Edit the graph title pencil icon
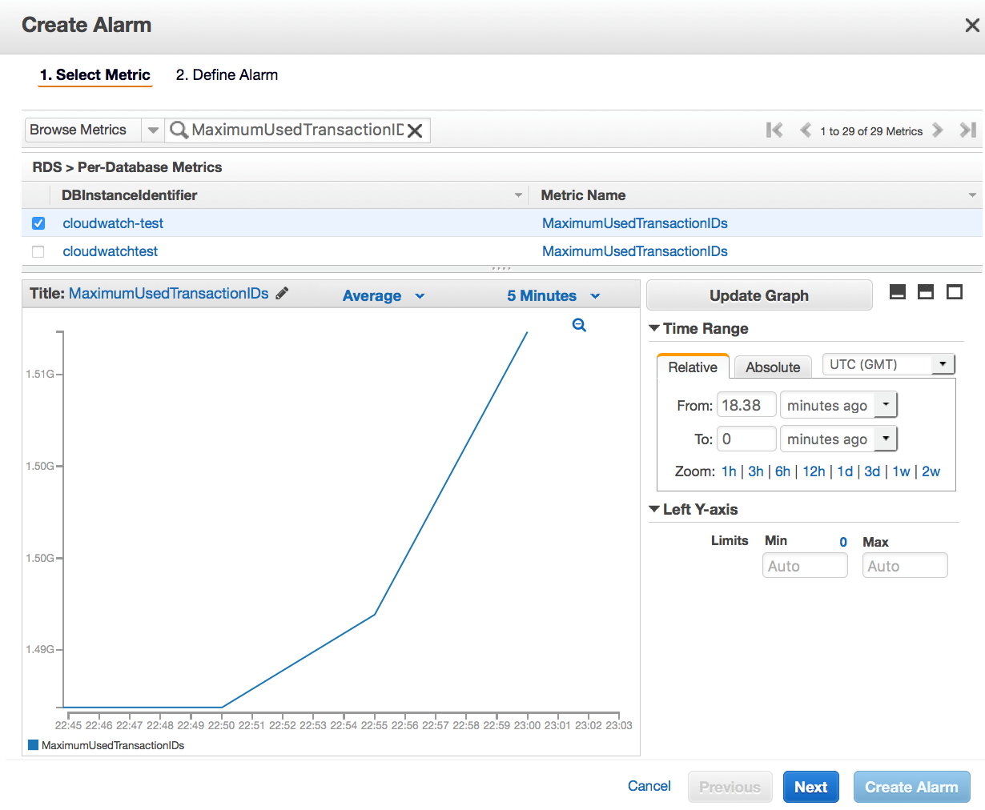The height and width of the screenshot is (810, 985). click(282, 294)
